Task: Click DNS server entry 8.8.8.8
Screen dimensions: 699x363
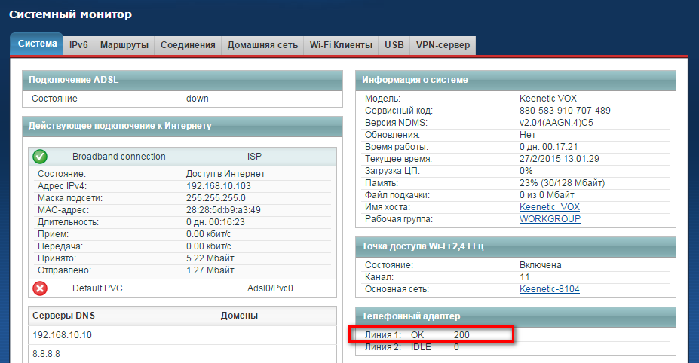Action: (x=45, y=352)
